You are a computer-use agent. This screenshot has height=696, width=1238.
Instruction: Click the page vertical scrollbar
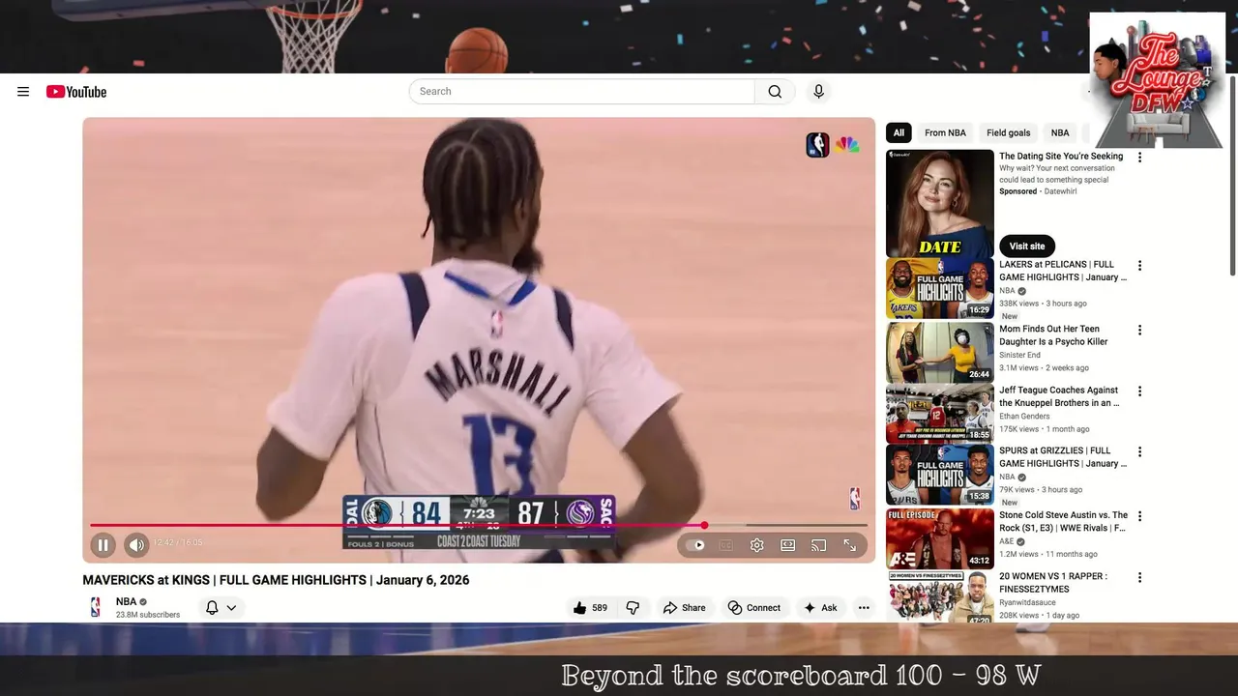(1231, 174)
